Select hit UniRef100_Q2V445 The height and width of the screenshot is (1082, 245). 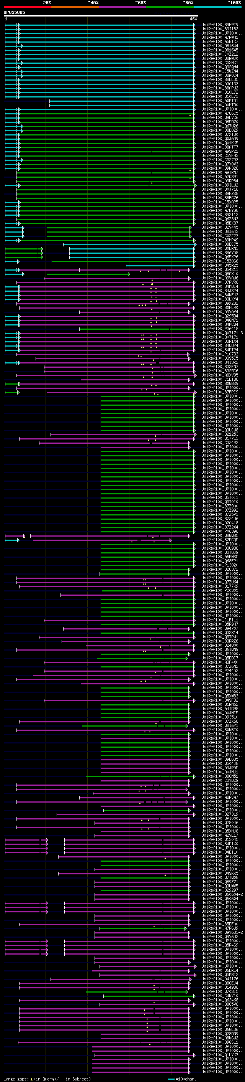220,227
